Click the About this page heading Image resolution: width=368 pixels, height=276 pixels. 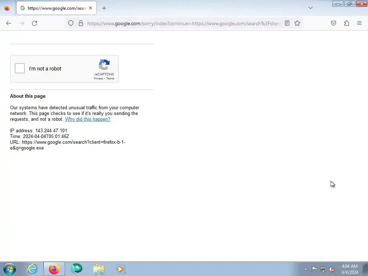tap(28, 96)
